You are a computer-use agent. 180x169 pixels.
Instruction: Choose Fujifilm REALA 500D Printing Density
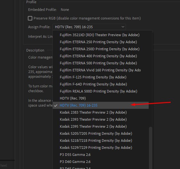click(101, 91)
